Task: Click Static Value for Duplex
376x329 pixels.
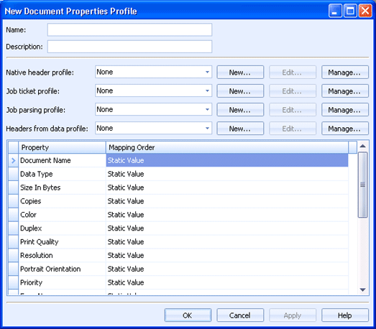Action: click(x=227, y=228)
